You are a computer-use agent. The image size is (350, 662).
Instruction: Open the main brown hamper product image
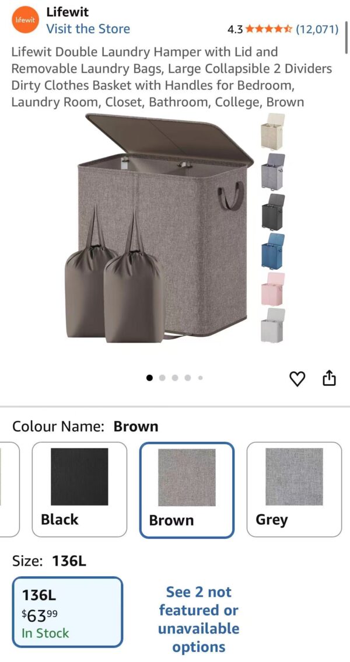pyautogui.click(x=160, y=228)
